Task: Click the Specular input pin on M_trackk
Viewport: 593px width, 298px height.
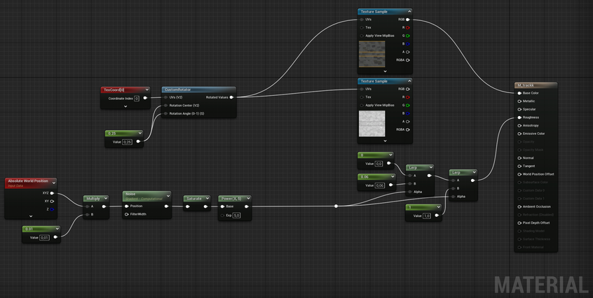Action: [519, 109]
